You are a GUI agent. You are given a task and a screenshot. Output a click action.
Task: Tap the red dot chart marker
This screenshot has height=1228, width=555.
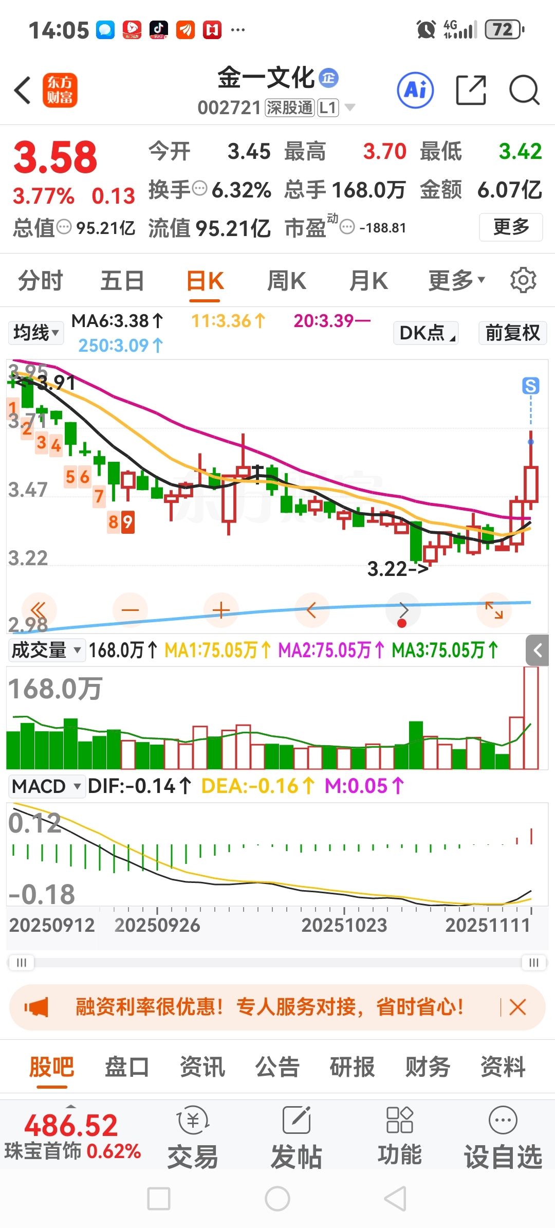[x=402, y=623]
